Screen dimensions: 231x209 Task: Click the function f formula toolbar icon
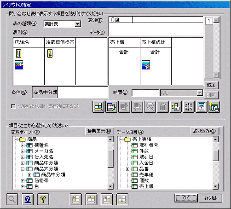tap(214, 107)
